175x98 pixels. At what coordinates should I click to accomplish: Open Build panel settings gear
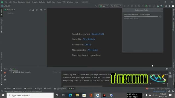(167, 69)
